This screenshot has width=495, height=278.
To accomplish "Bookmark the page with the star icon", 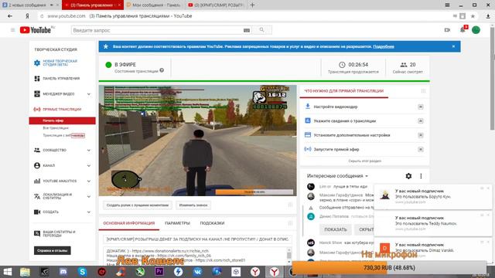I will 473,16.
